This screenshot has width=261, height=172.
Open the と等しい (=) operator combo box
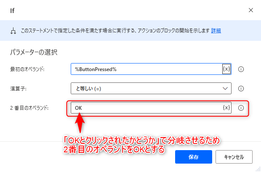click(x=151, y=88)
